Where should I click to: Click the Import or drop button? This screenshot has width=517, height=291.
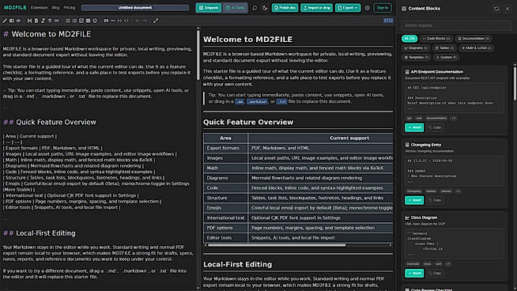pyautogui.click(x=316, y=8)
